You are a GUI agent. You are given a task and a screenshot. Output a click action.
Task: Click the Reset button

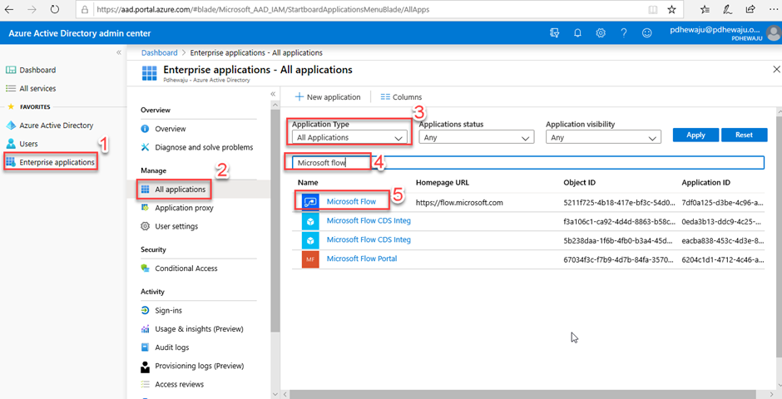[744, 135]
